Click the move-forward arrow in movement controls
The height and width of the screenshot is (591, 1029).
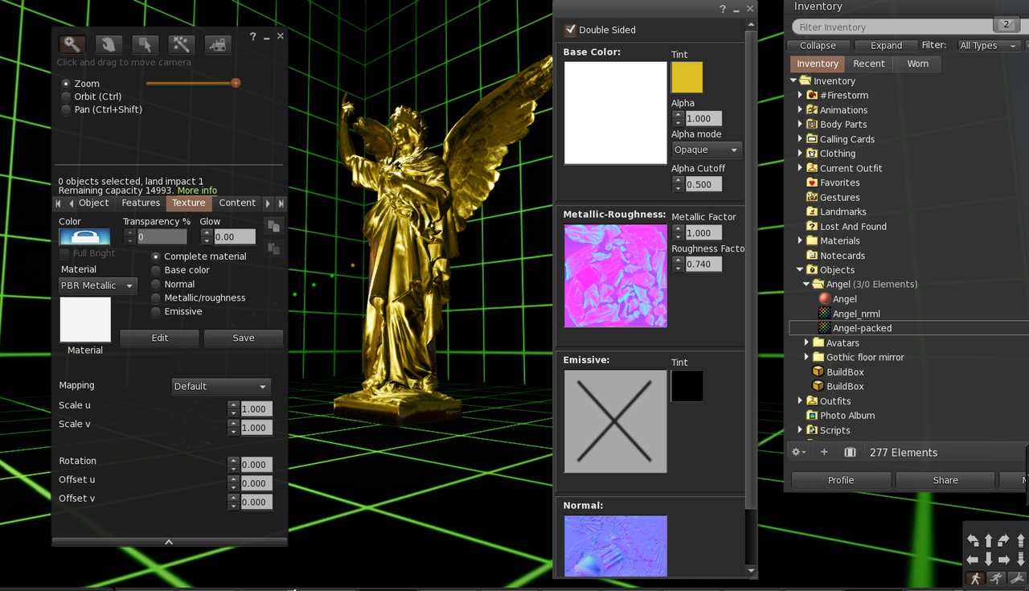tap(989, 540)
